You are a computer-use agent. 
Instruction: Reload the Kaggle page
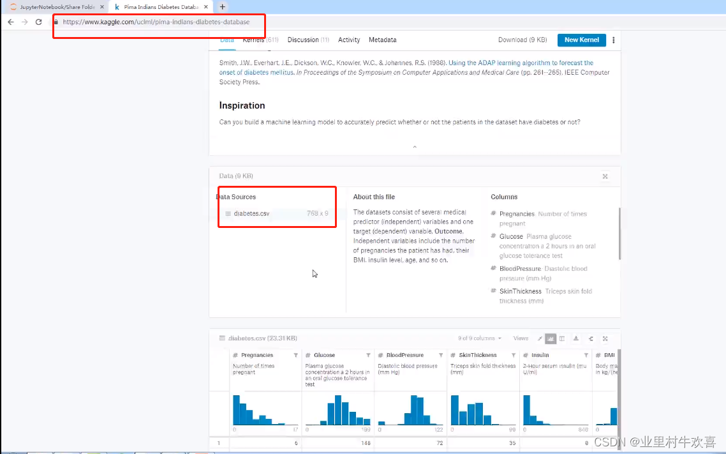pyautogui.click(x=39, y=22)
